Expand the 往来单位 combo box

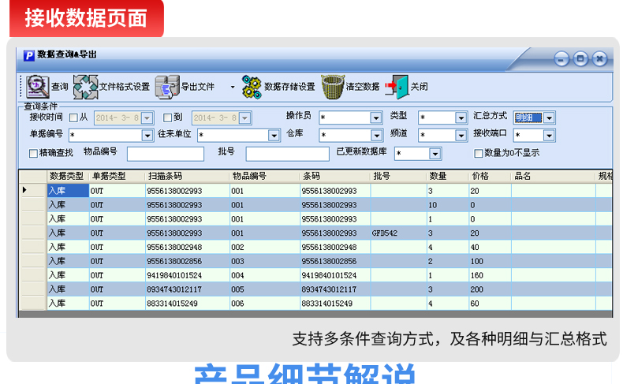coord(274,136)
